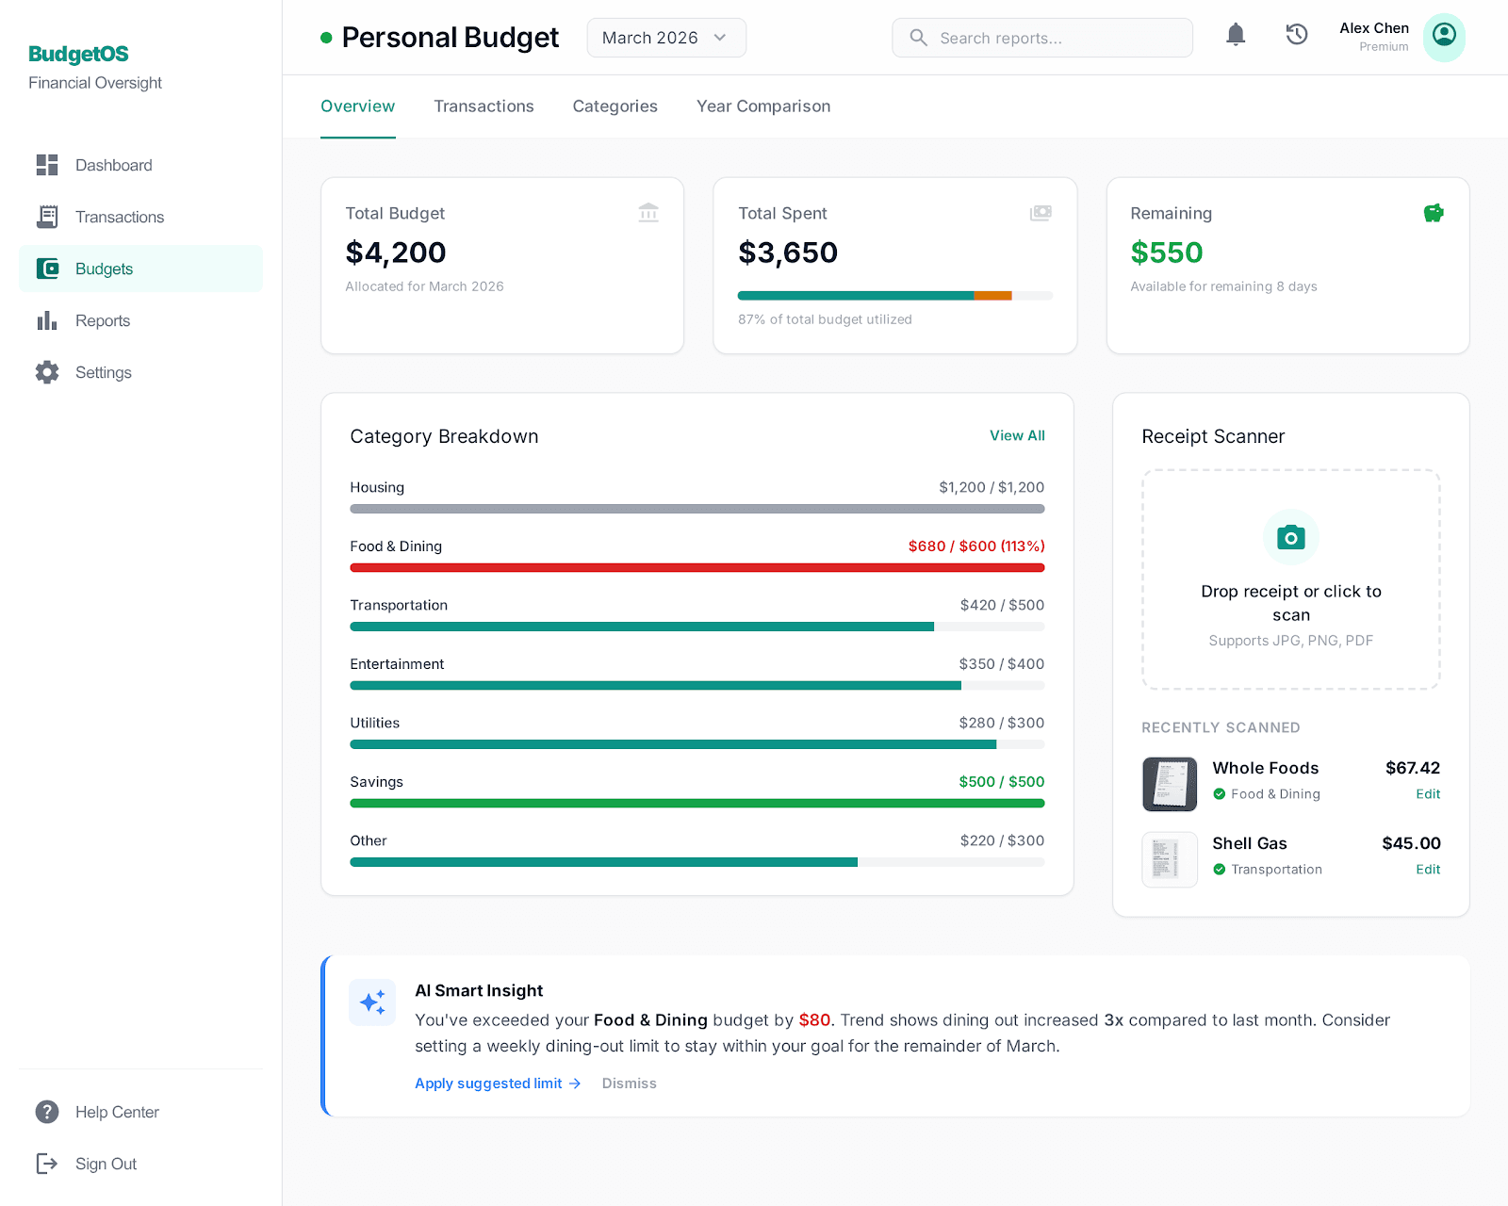Viewport: 1508px width, 1206px height.
Task: Open the history clock icon
Action: point(1297,36)
